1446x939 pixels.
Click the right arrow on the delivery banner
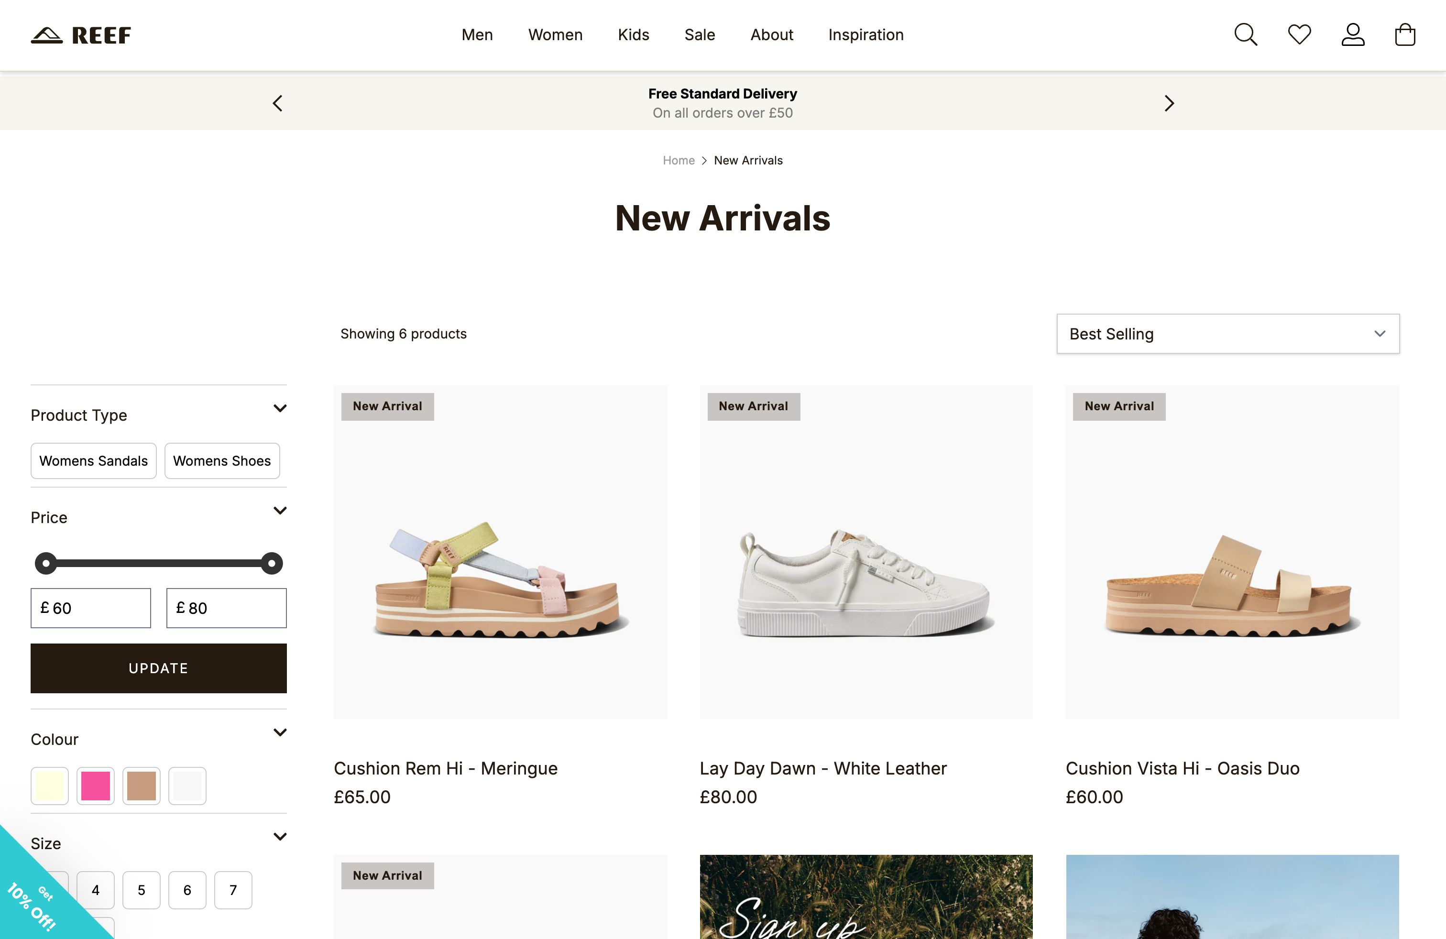coord(1168,103)
